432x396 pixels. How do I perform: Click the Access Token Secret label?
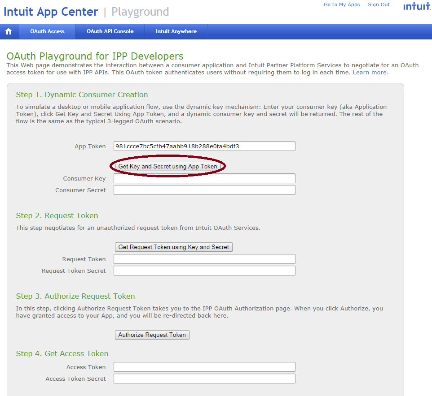(75, 379)
